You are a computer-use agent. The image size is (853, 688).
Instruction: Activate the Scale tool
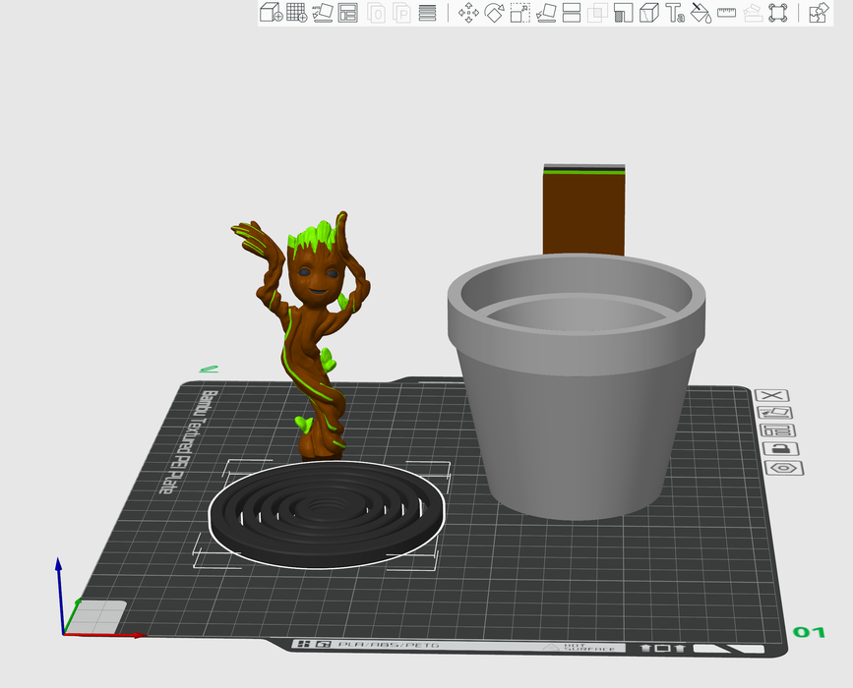click(519, 13)
